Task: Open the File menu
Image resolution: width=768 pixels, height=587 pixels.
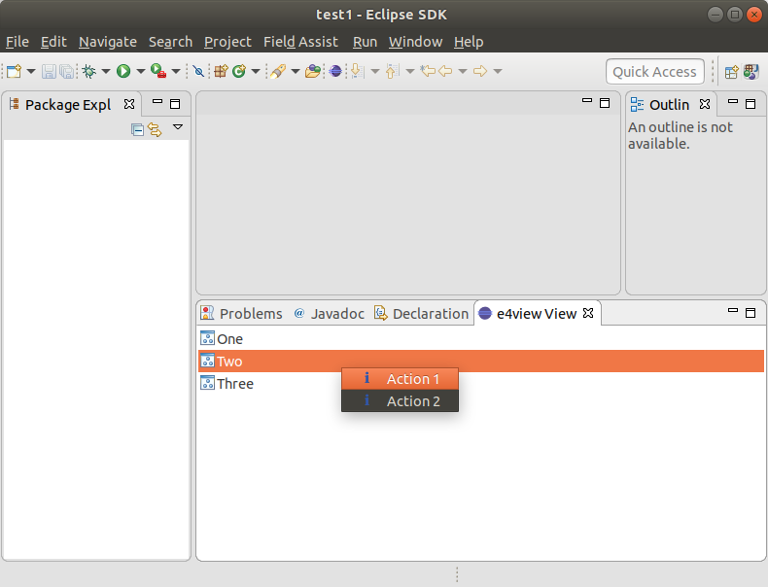Action: 17,42
